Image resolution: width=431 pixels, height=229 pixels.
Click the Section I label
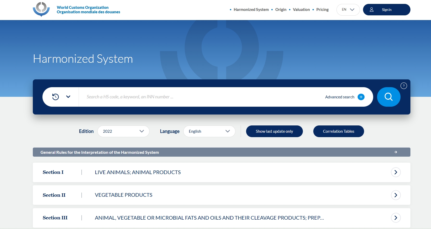pyautogui.click(x=53, y=172)
